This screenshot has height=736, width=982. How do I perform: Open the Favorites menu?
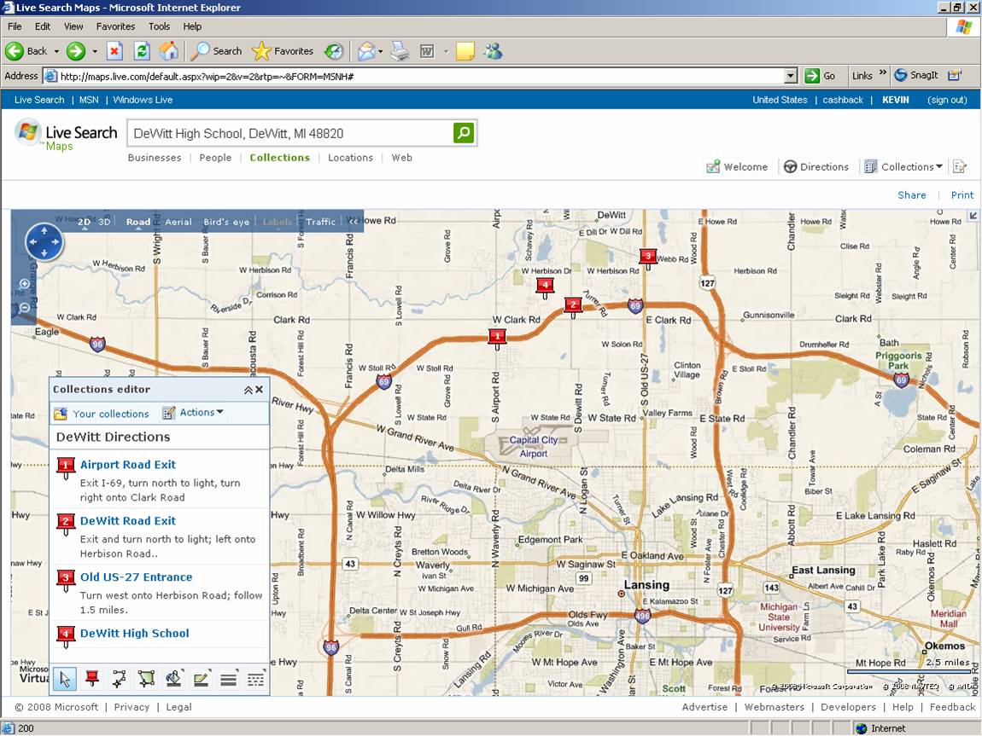pyautogui.click(x=115, y=26)
